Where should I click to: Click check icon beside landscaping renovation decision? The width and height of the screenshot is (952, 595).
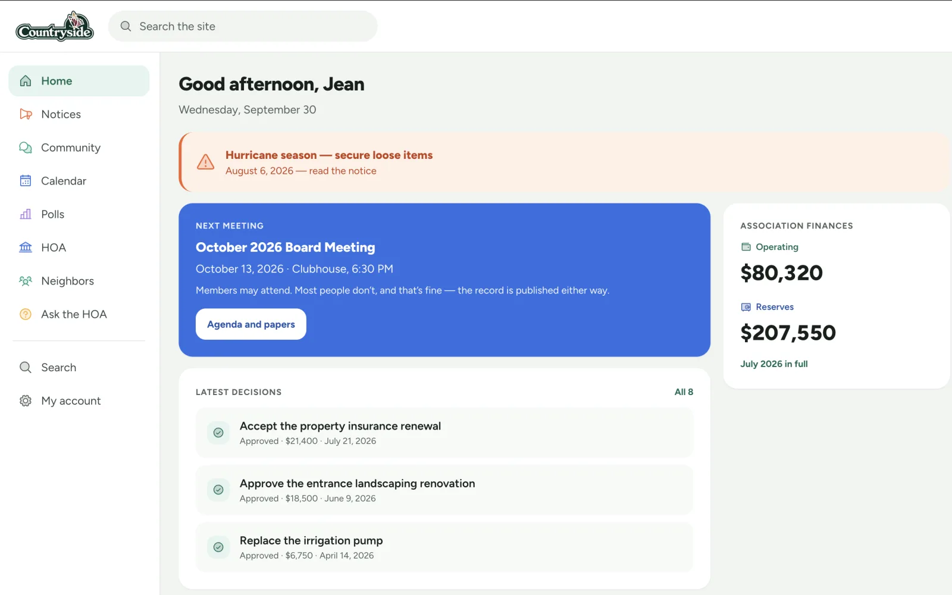(218, 490)
